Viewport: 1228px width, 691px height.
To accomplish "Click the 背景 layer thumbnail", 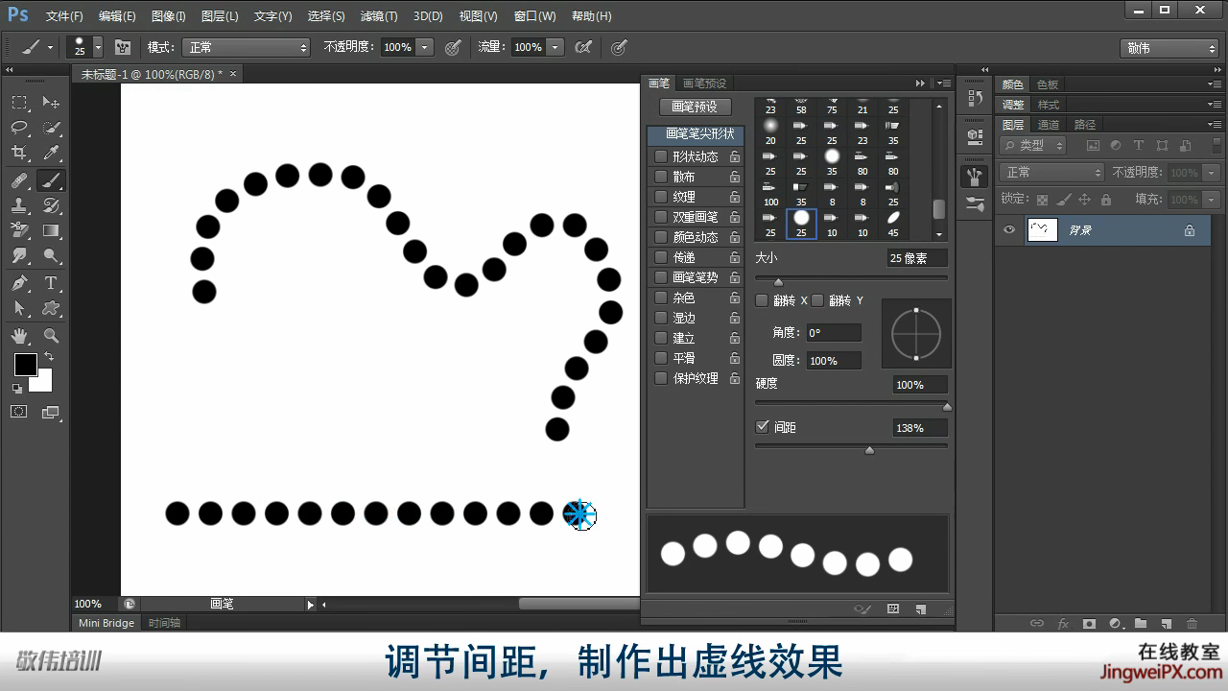I will [1042, 230].
